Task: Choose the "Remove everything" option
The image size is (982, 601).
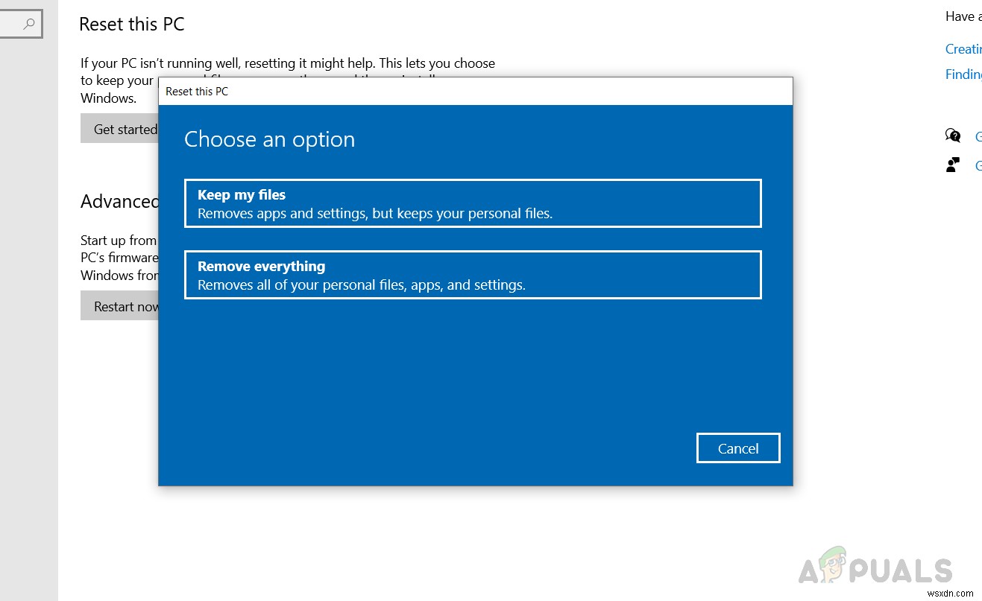Action: point(473,274)
